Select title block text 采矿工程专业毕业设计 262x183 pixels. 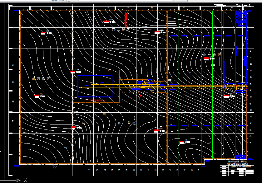click(237, 164)
